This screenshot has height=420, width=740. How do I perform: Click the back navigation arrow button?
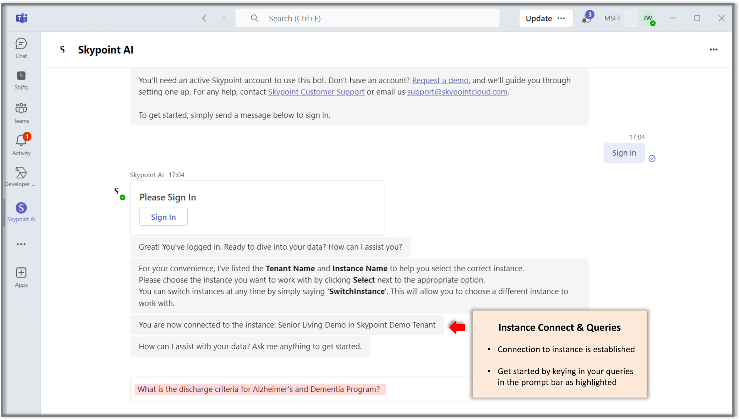204,18
